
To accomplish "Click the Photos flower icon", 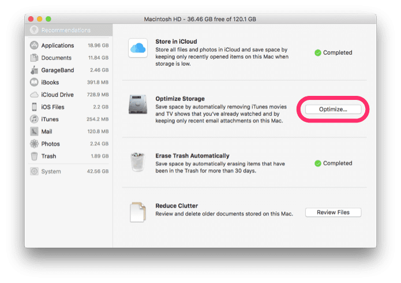I will coord(34,144).
